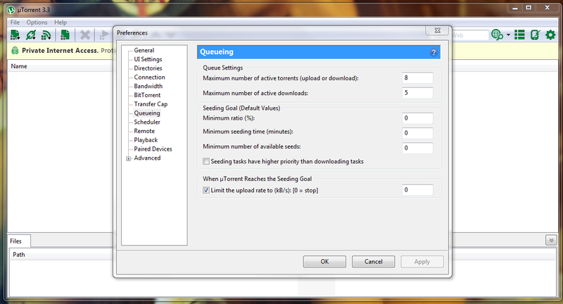
Task: Click the upload rate limit kB/s field
Action: click(x=417, y=190)
